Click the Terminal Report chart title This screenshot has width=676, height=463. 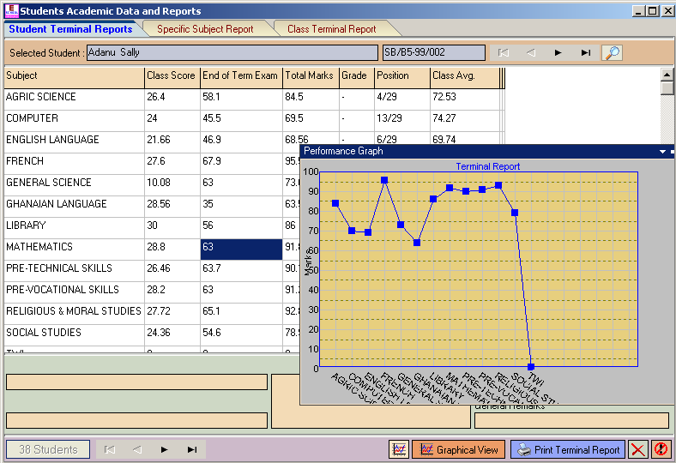point(487,166)
